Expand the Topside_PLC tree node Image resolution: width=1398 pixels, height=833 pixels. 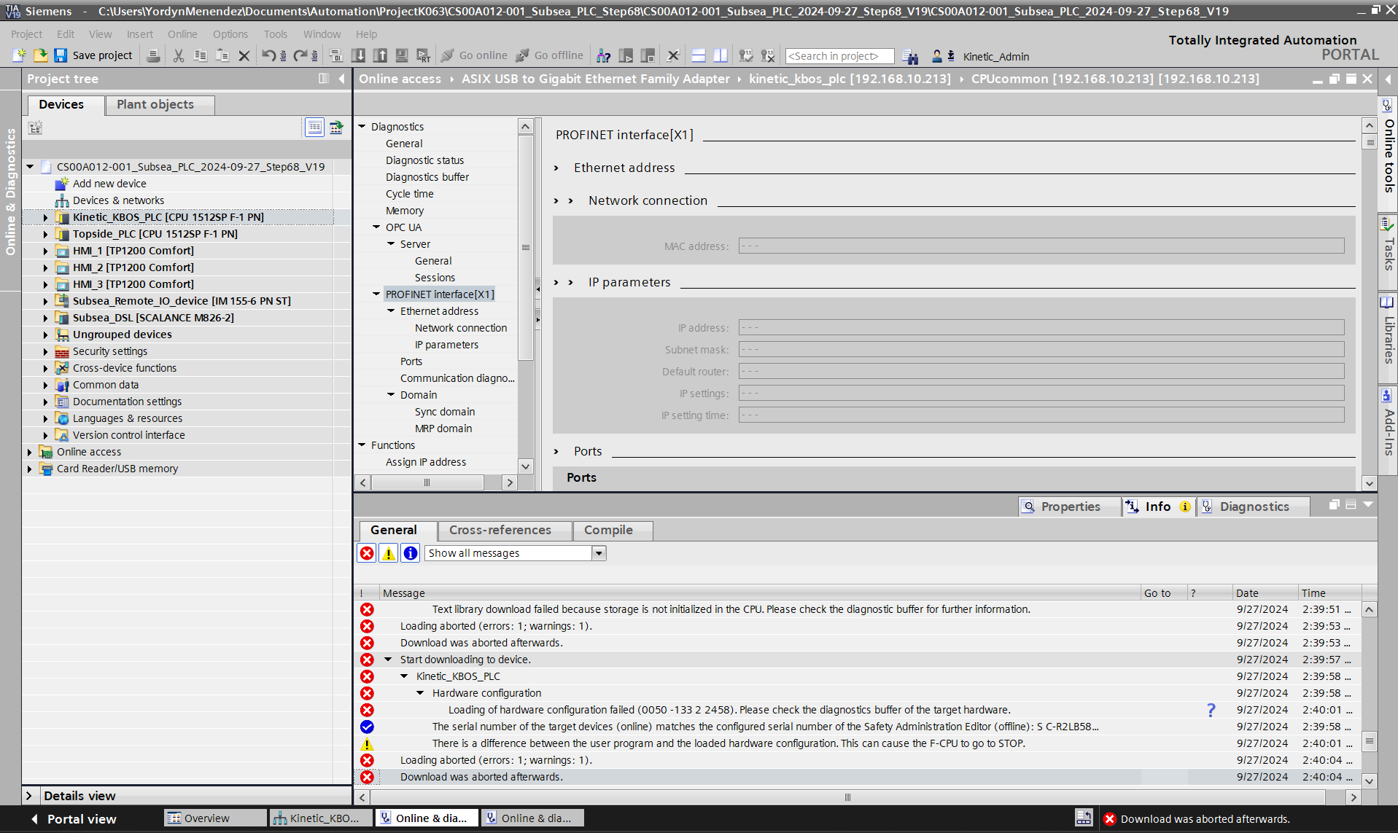pyautogui.click(x=45, y=234)
